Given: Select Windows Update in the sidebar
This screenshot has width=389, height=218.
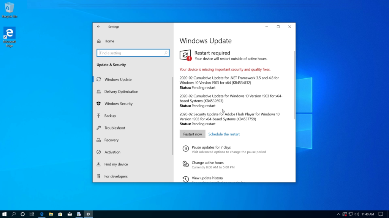Looking at the screenshot, I should tap(118, 79).
